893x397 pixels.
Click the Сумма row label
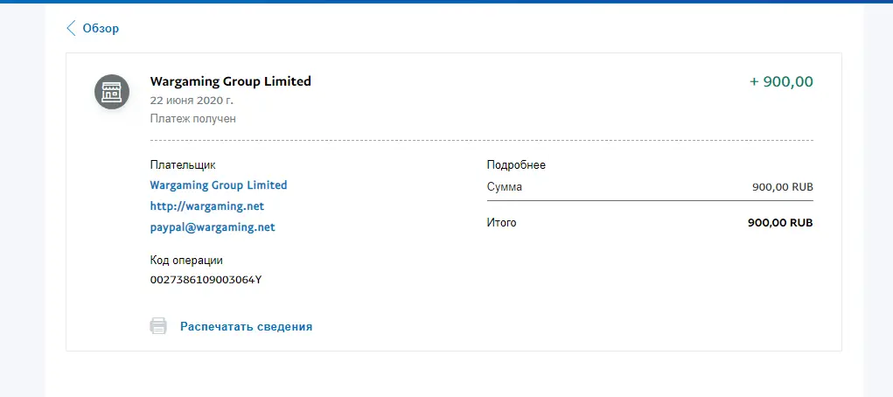pos(504,187)
